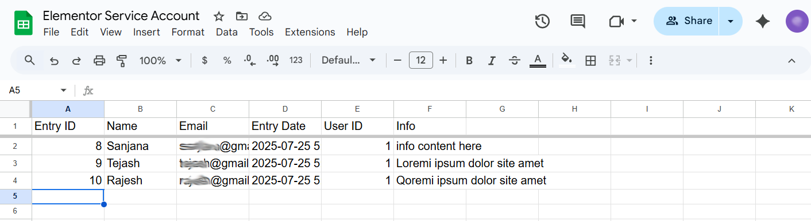Open the Google Sheets home icon
Image resolution: width=811 pixels, height=221 pixels.
(24, 23)
